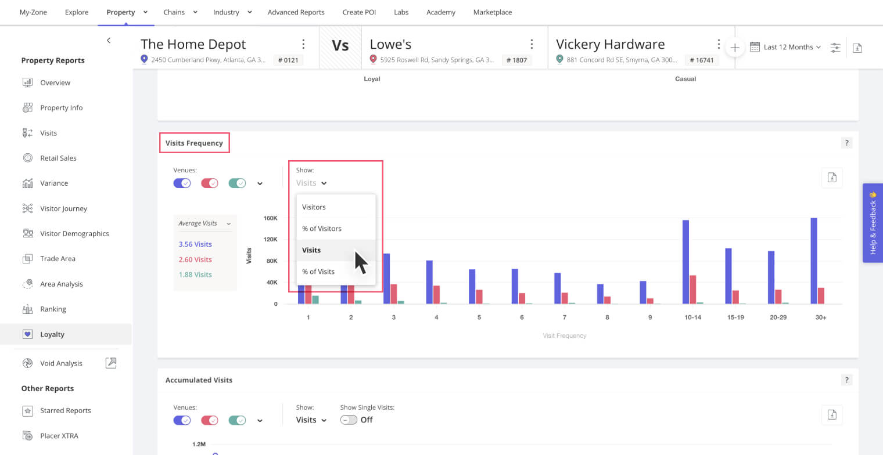Open Advanced Reports tab
This screenshot has width=883, height=455.
point(296,12)
